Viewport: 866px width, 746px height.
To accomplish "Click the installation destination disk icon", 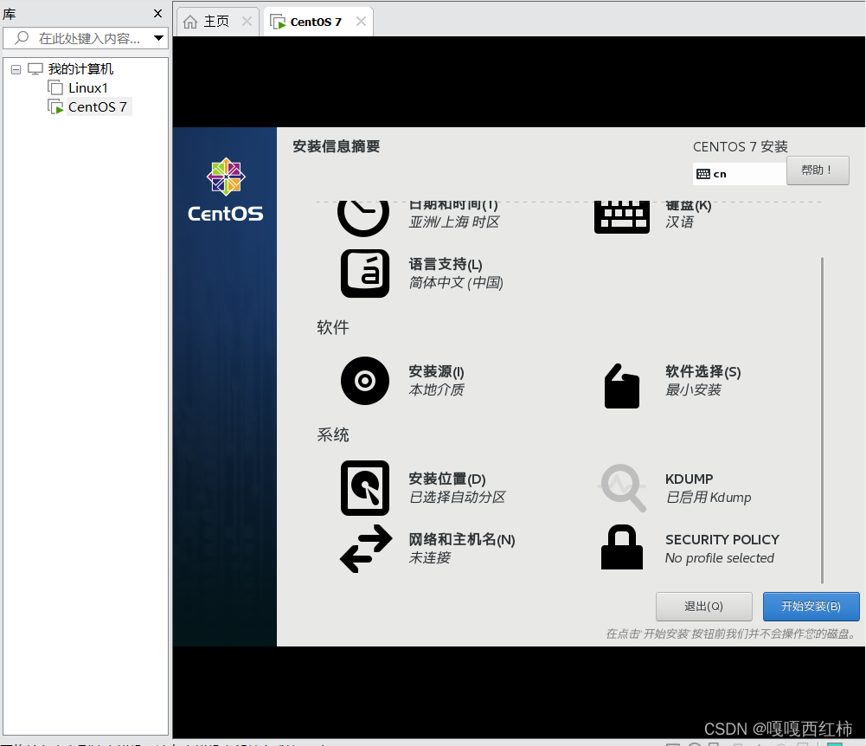I will (364, 488).
